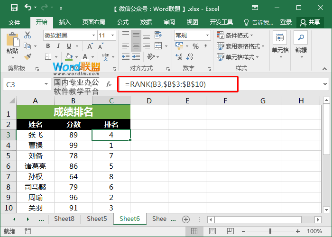The width and height of the screenshot is (332, 237).
Task: Switch to the 插入 Insert tab
Action: point(65,22)
